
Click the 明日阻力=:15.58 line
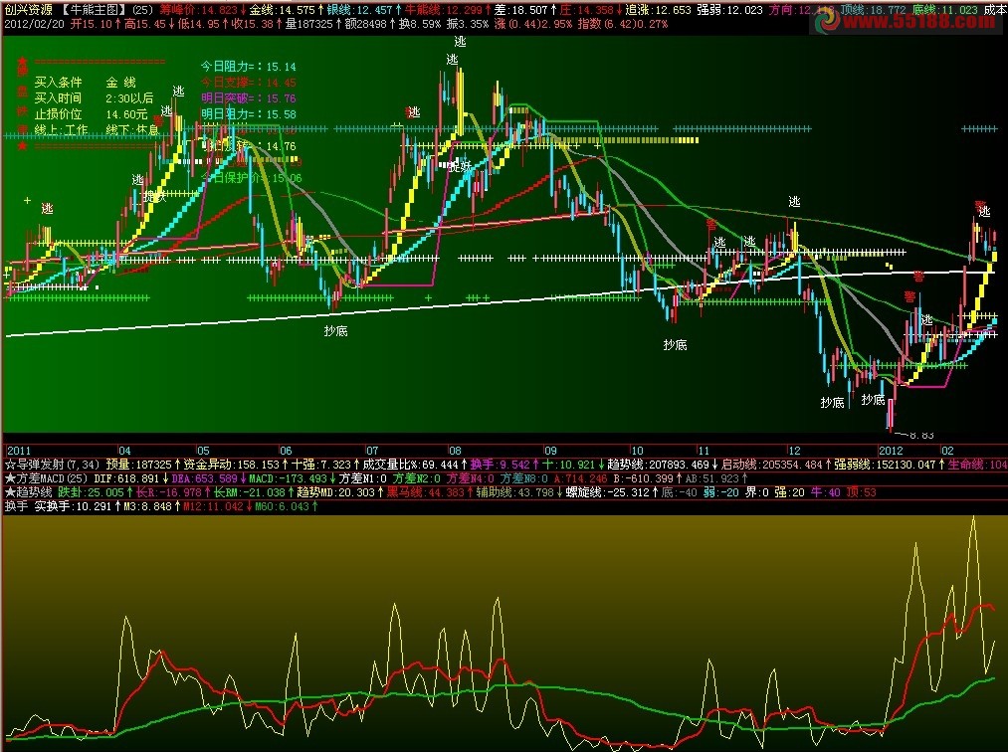pos(248,114)
